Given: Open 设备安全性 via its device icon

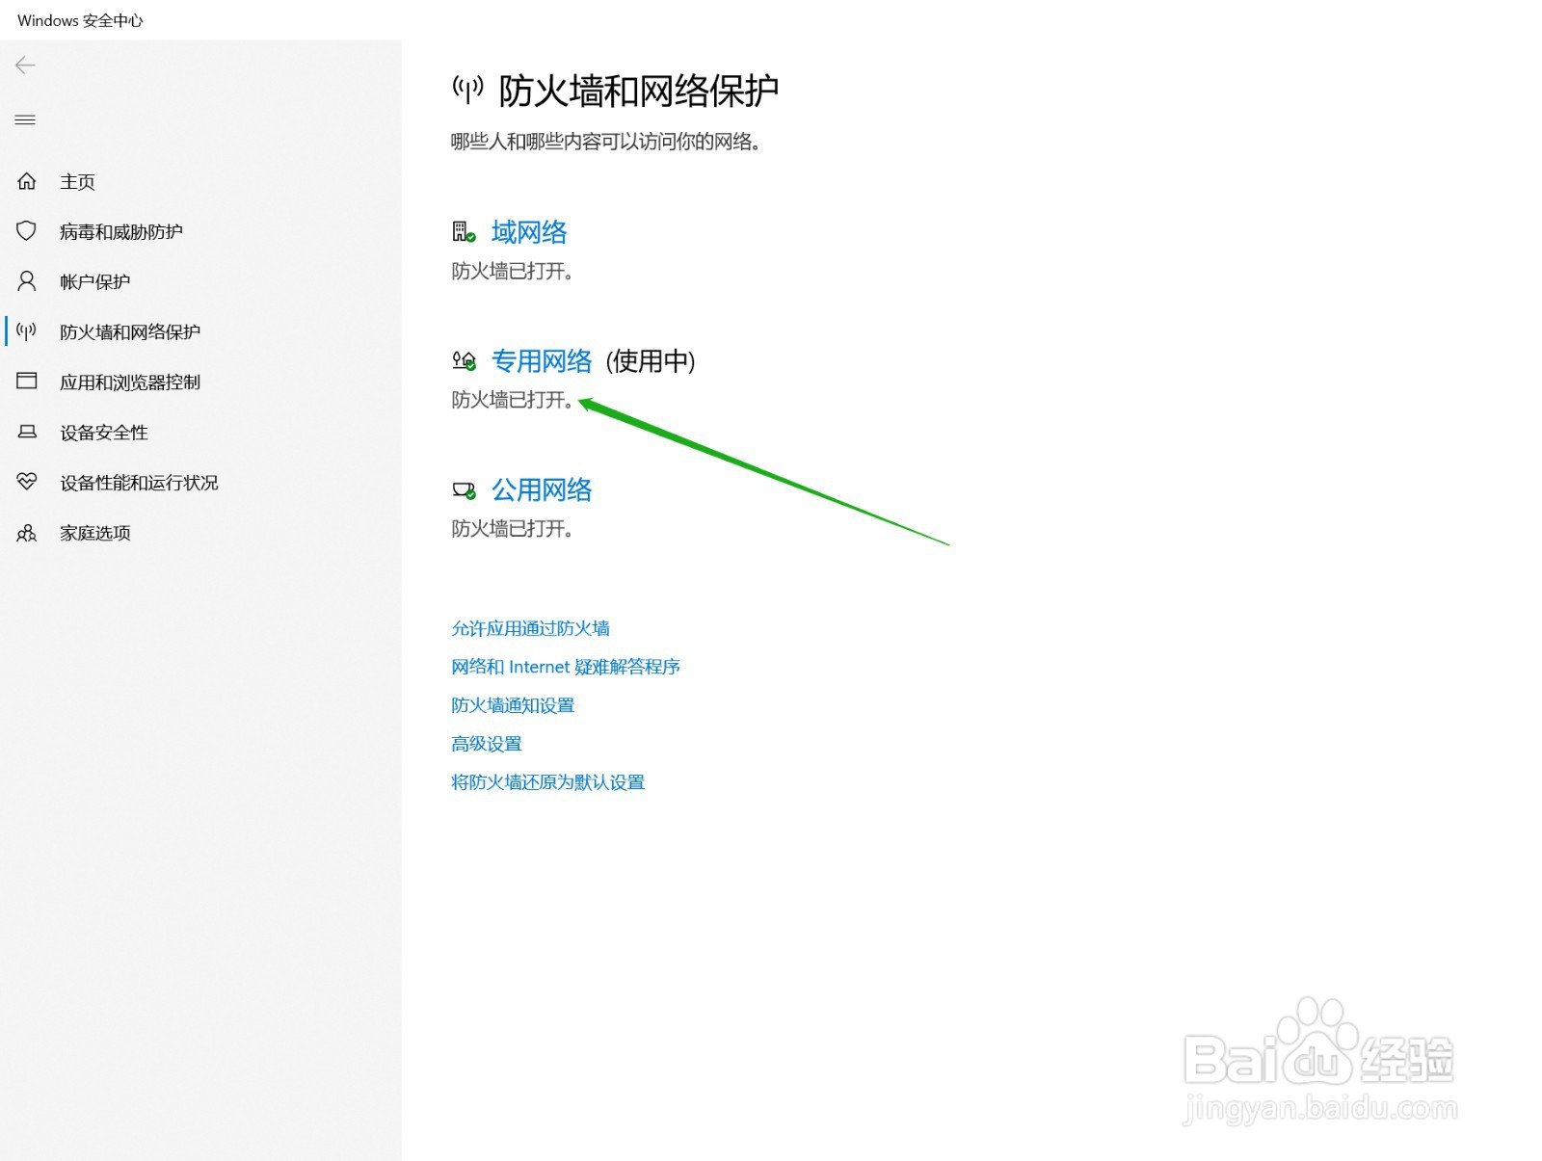Looking at the screenshot, I should 26,432.
